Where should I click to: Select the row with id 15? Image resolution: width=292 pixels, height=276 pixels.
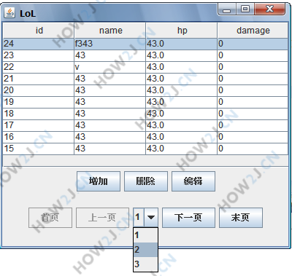[145, 149]
